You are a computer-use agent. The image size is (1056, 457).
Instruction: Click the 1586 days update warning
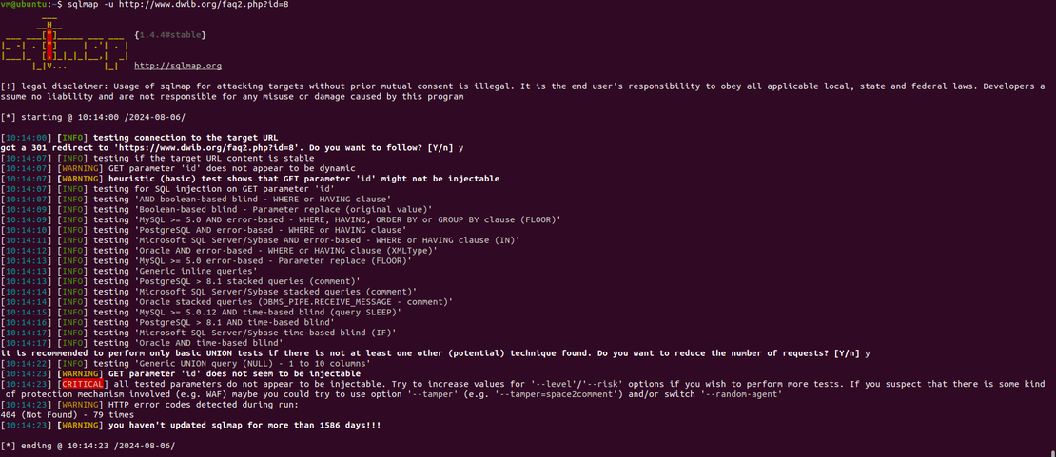point(195,426)
